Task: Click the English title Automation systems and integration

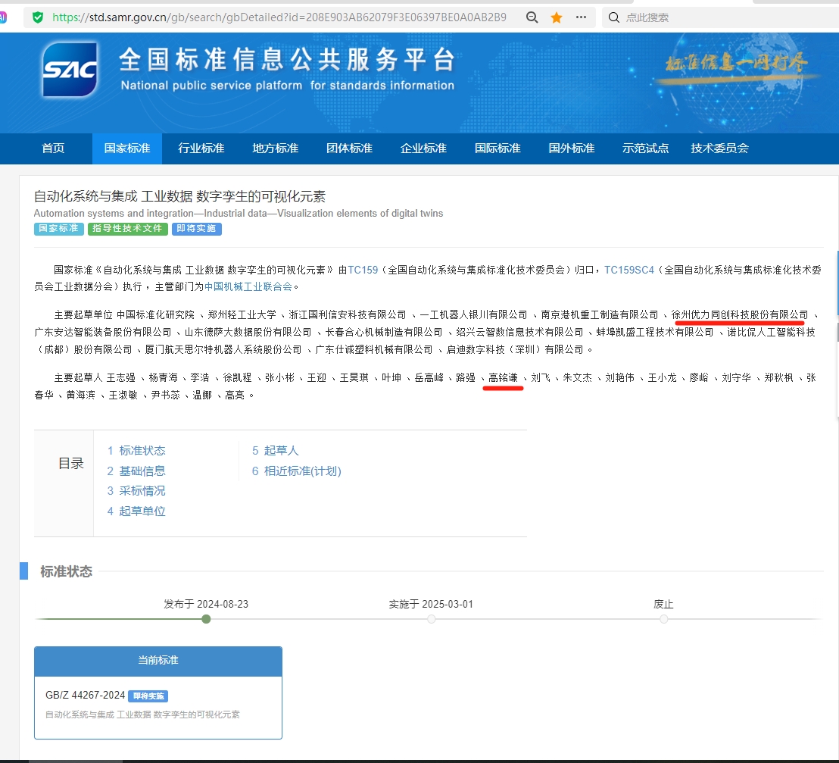Action: [238, 213]
